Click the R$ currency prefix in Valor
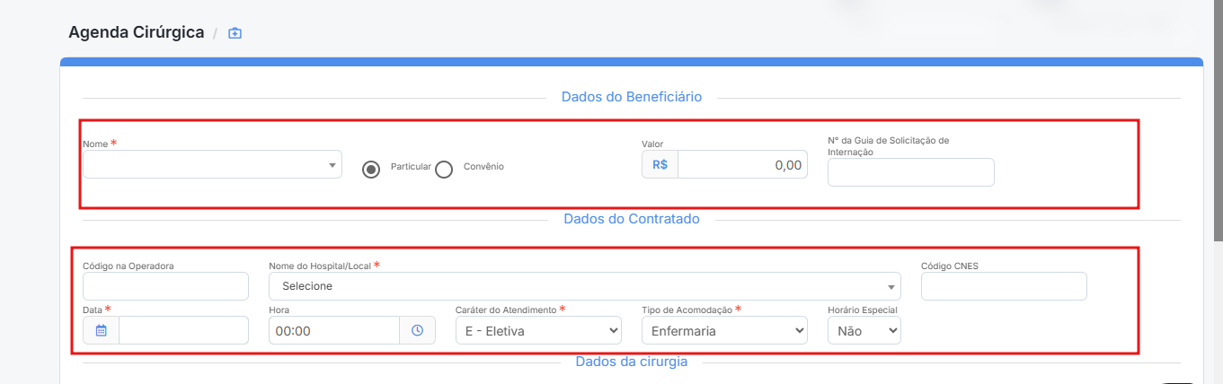The image size is (1223, 384). [x=660, y=165]
